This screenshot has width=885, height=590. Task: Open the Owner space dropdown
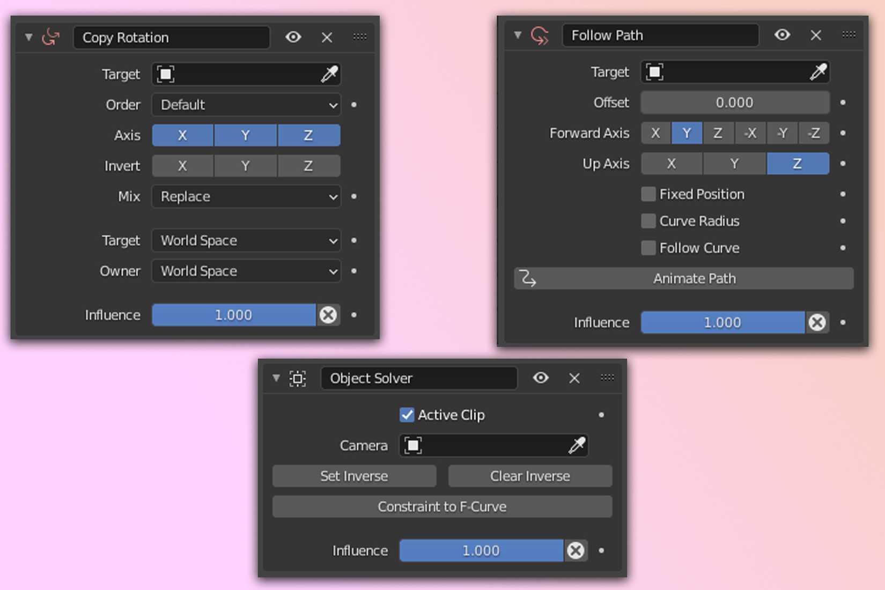click(246, 271)
